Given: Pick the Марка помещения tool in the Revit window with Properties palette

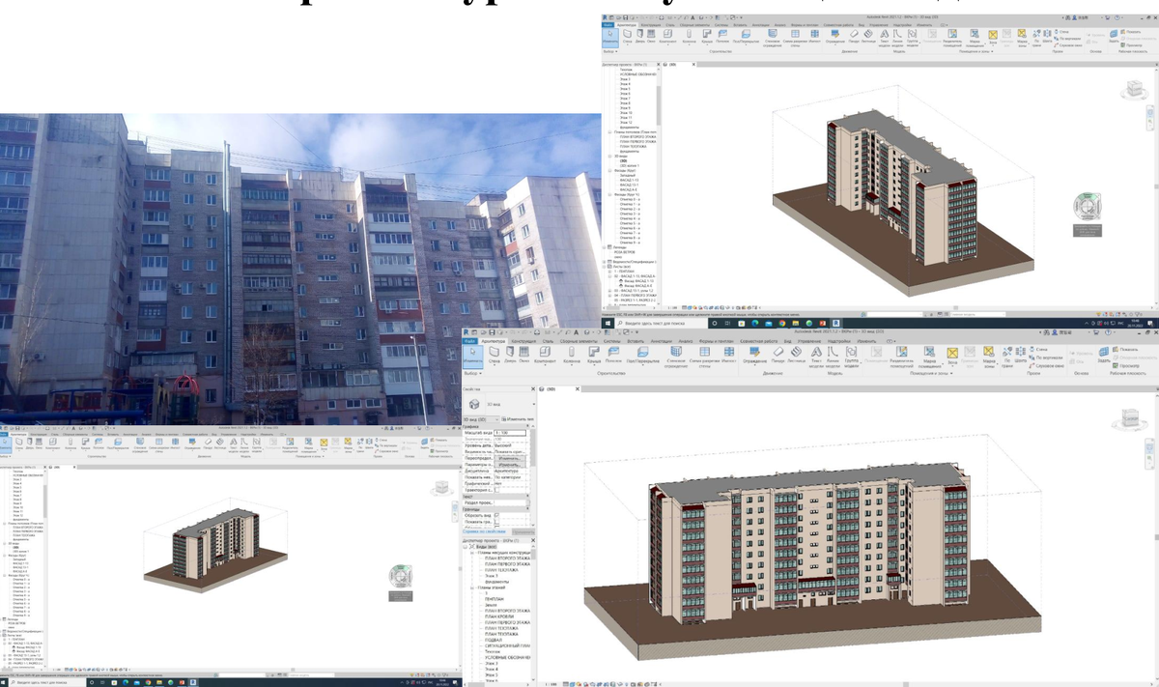Looking at the screenshot, I should click(x=929, y=358).
